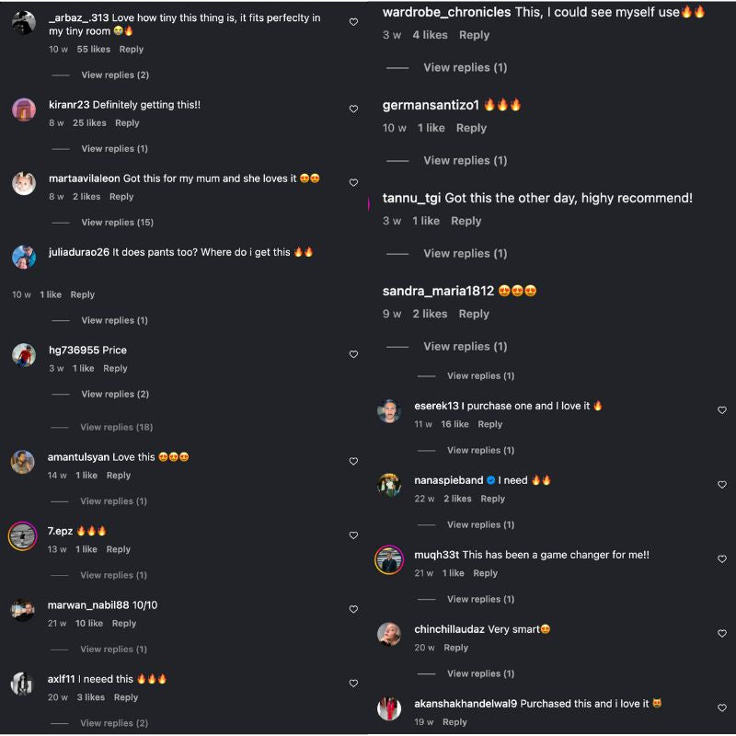Viewport: 736px width, 736px height.
Task: Like eserek13's purchase comment
Action: 721,410
